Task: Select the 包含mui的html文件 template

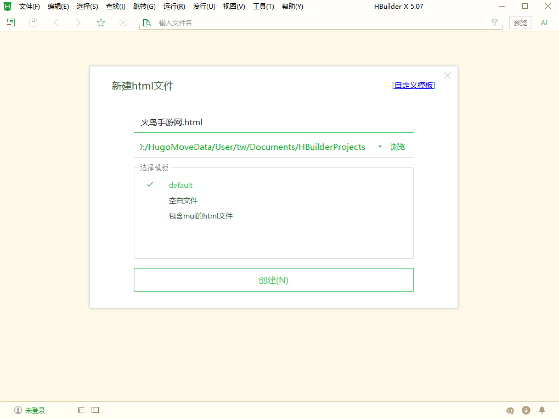Action: (x=201, y=216)
